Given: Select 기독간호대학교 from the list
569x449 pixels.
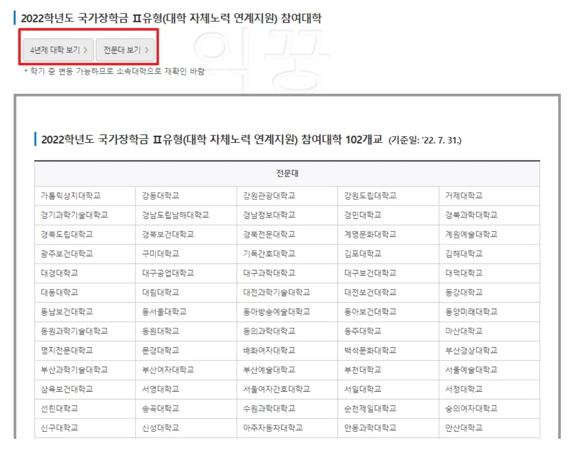Looking at the screenshot, I should [x=269, y=254].
